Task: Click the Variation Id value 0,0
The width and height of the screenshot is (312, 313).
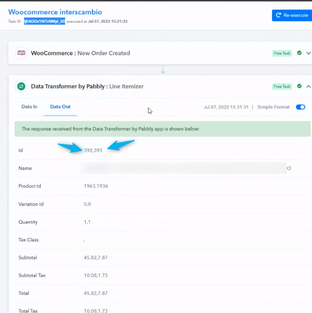Action: (87, 204)
